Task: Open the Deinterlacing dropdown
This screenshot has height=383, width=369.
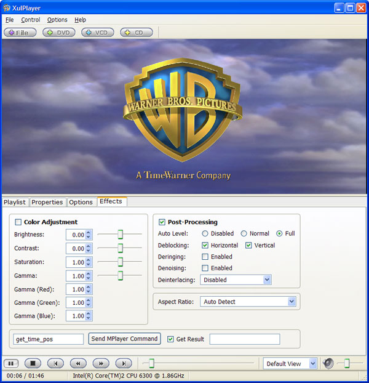Action: coord(236,280)
